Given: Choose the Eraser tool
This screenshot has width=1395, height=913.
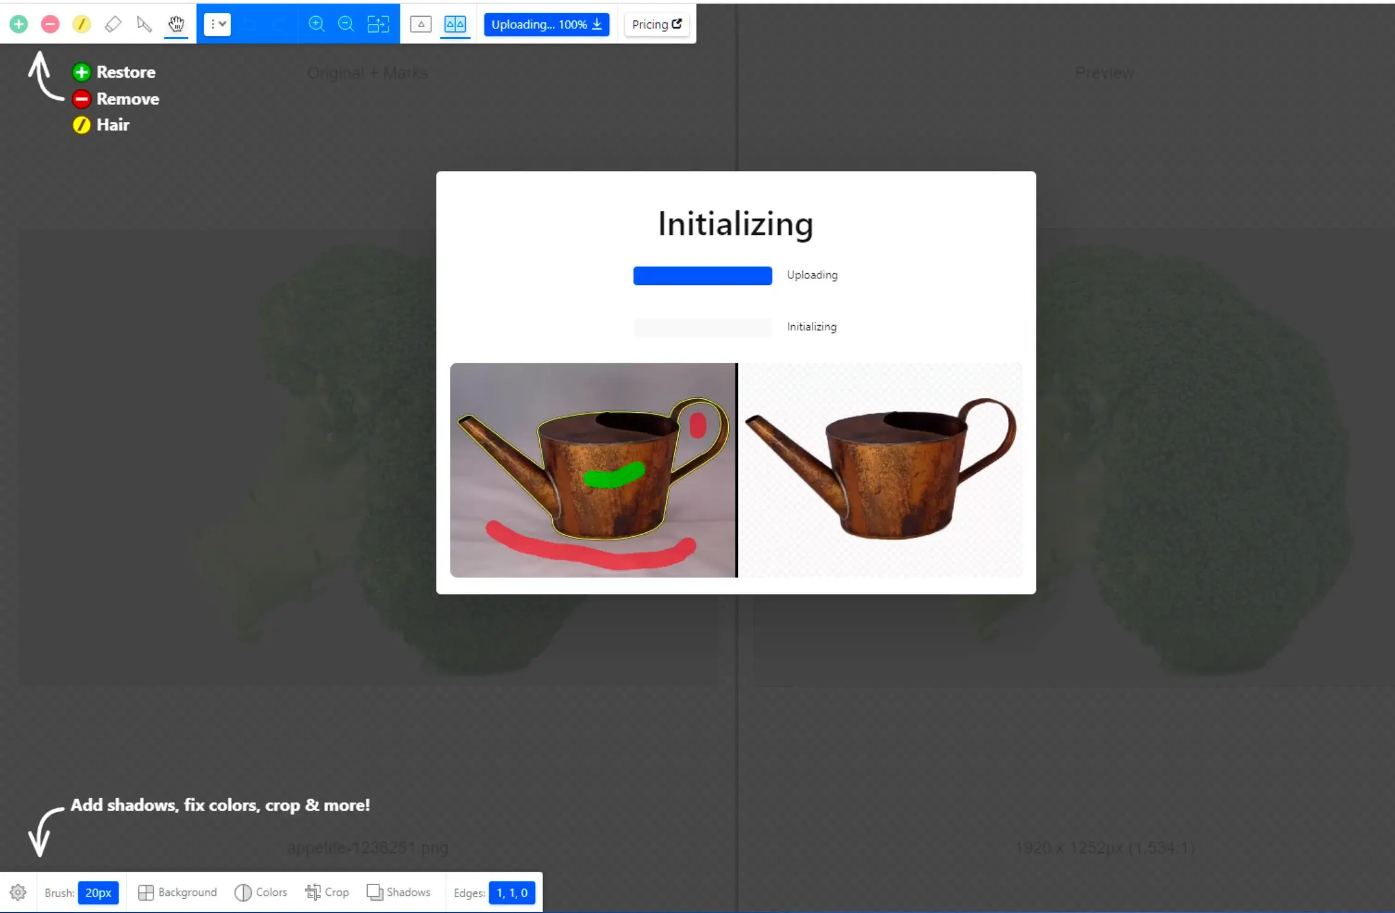Looking at the screenshot, I should (113, 24).
